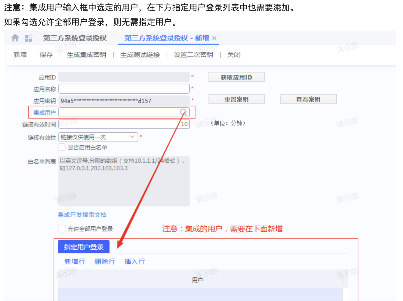Click 保存 to save the form
The height and width of the screenshot is (301, 403).
[46, 55]
